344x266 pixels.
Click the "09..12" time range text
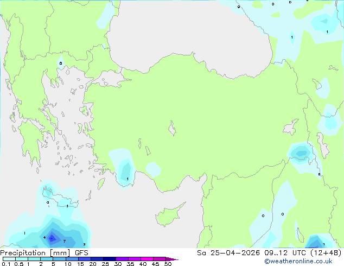[276, 253]
